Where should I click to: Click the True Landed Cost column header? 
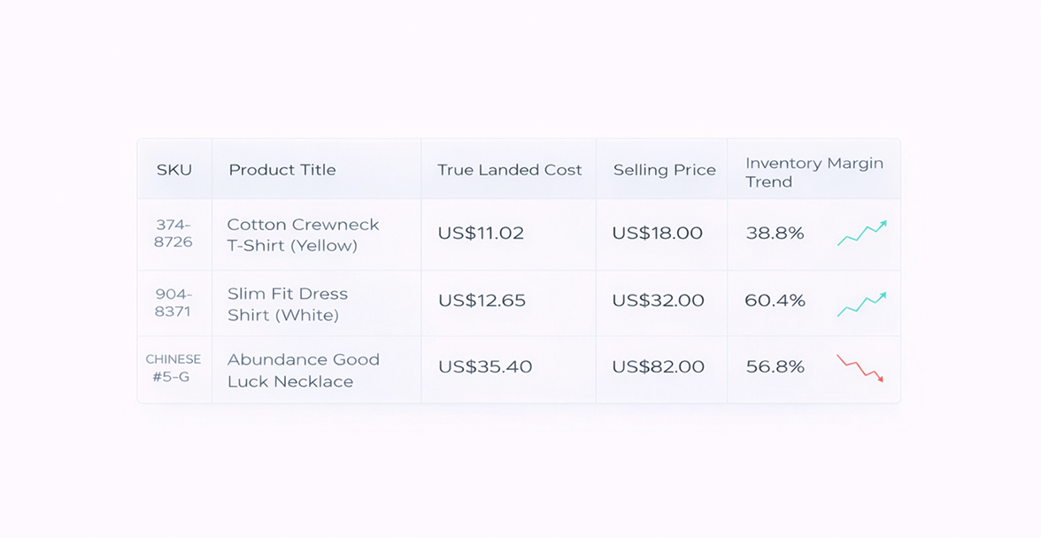[x=509, y=170]
